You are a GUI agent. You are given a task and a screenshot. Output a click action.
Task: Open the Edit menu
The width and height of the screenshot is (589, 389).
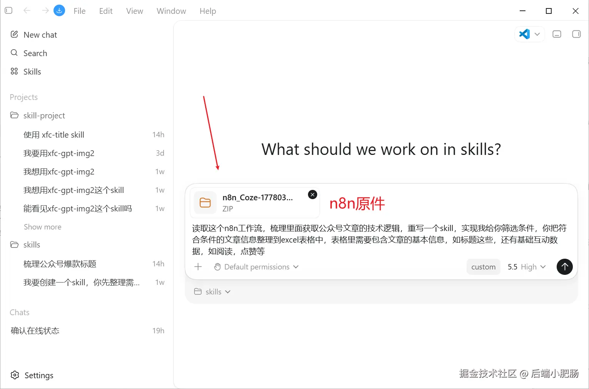(x=106, y=11)
